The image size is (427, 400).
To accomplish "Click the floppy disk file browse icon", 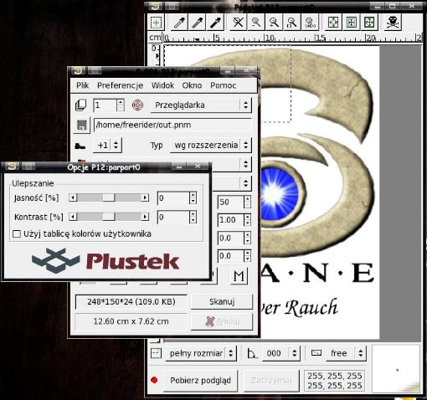I will (82, 125).
